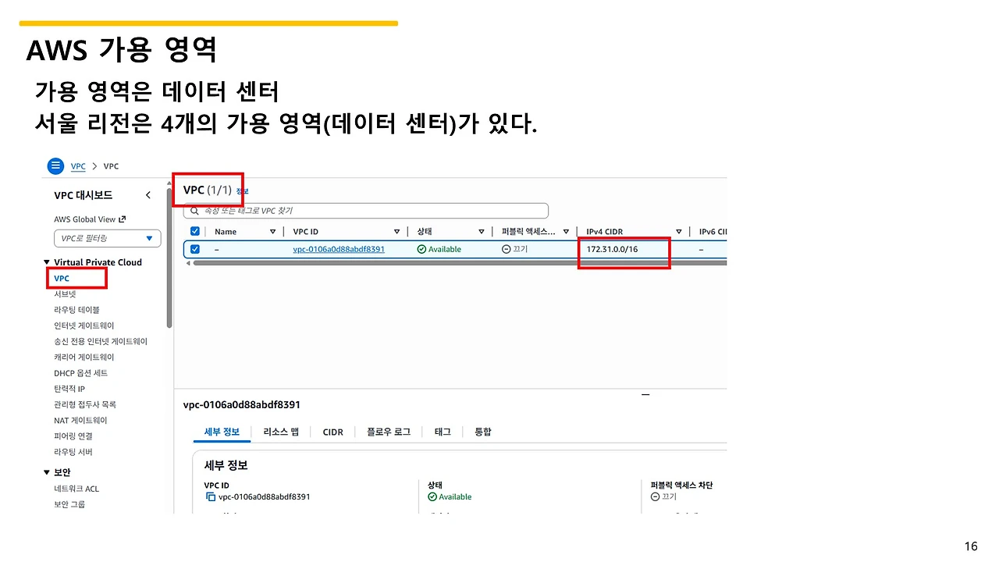The height and width of the screenshot is (562, 999).
Task: Open the VPC로 필터링 dropdown
Action: (107, 238)
